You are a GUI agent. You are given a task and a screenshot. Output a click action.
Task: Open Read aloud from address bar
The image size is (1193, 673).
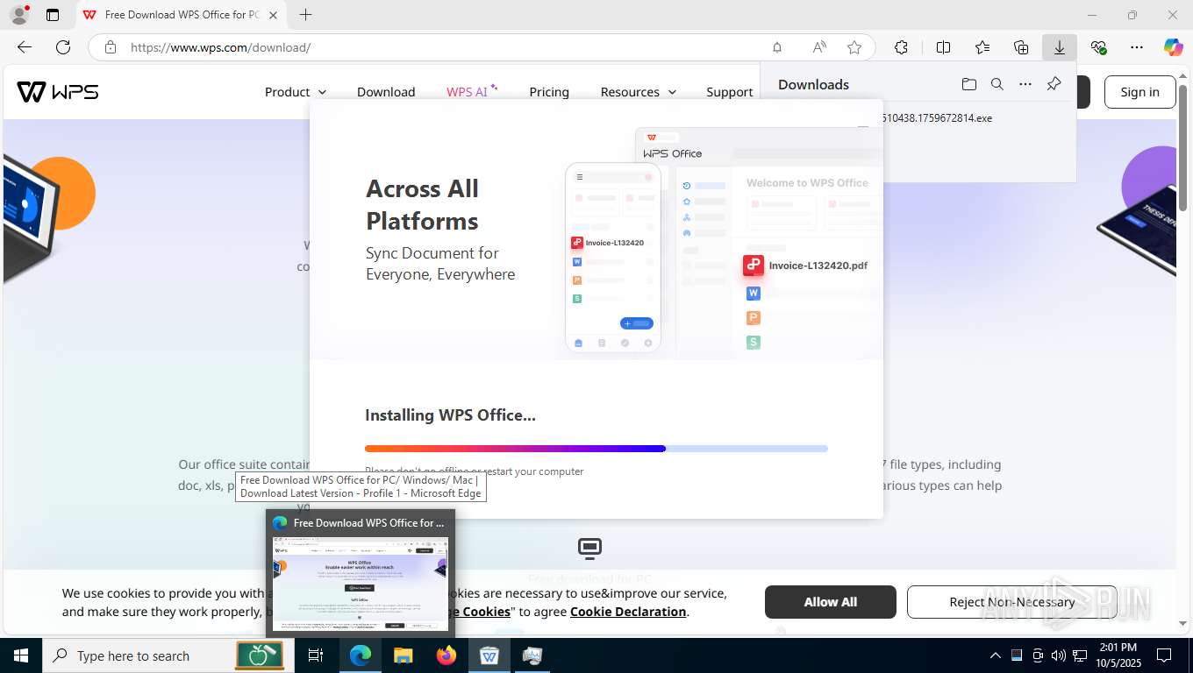(819, 47)
